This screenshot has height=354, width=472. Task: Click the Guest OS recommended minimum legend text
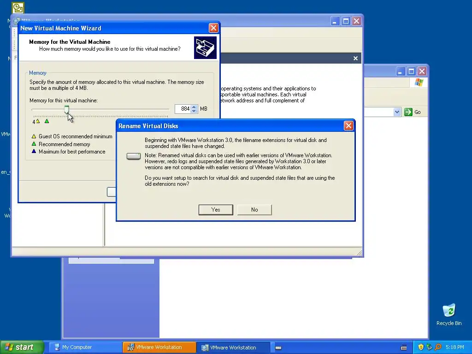coord(75,136)
